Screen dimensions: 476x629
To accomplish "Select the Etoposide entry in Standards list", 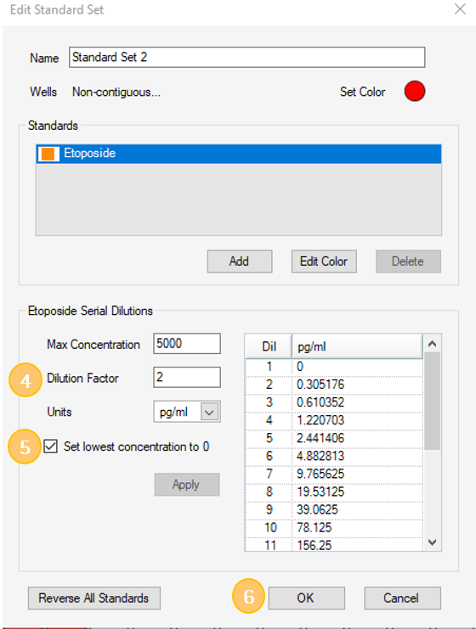I will click(239, 154).
